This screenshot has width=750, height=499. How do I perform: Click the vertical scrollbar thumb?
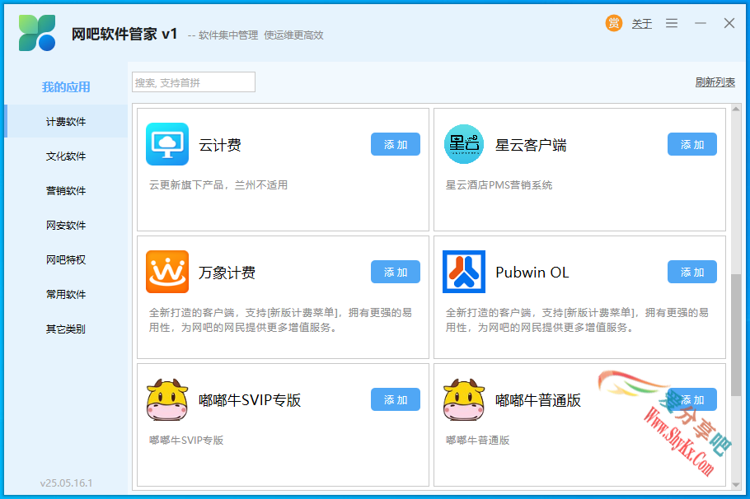(x=736, y=334)
